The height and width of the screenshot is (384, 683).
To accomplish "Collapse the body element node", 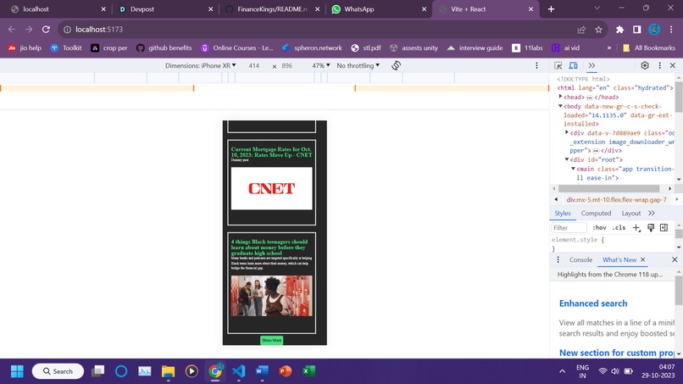I will (x=561, y=106).
